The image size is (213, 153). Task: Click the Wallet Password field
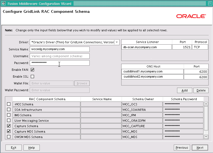pos(60,90)
